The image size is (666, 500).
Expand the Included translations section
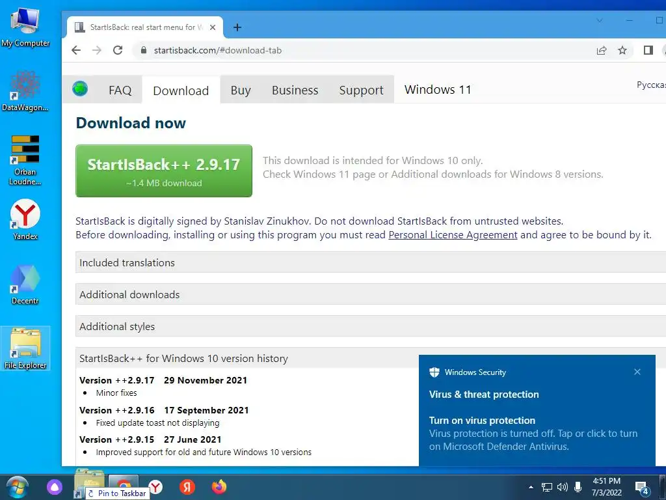pyautogui.click(x=370, y=263)
